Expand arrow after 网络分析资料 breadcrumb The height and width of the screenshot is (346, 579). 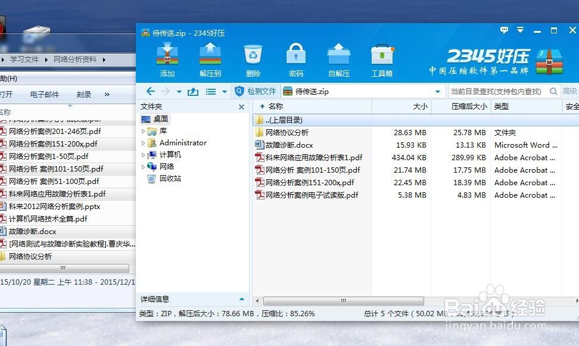(104, 60)
